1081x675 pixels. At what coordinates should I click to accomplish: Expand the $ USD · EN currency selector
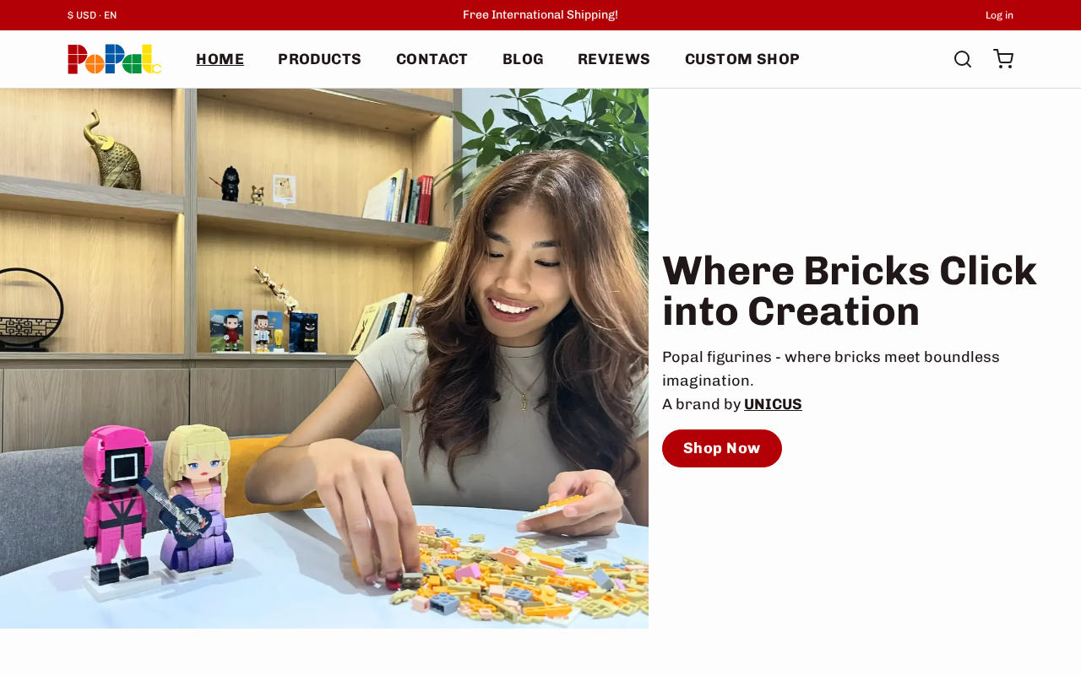92,15
